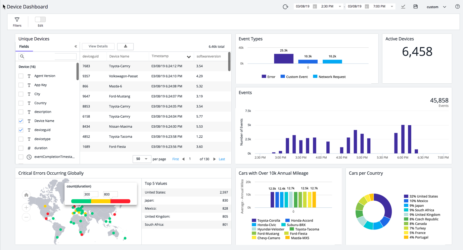Image resolution: width=463 pixels, height=250 pixels.
Task: Open the end date calendar picker
Action: (x=367, y=6)
